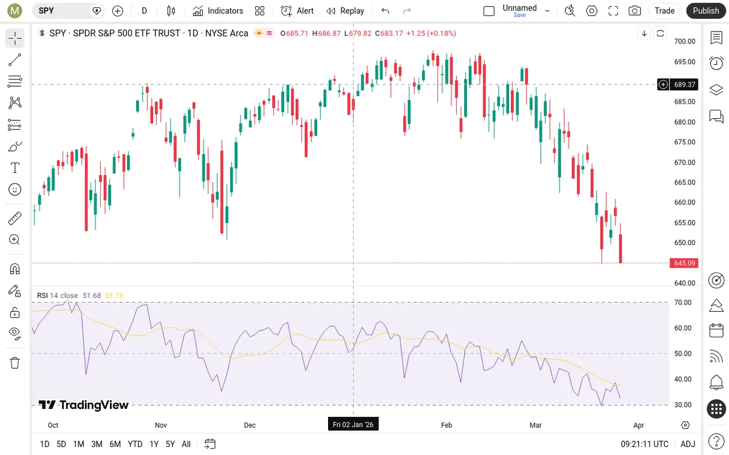Enter fullscreen mode
Screen dimensions: 729x455
[x=614, y=10]
